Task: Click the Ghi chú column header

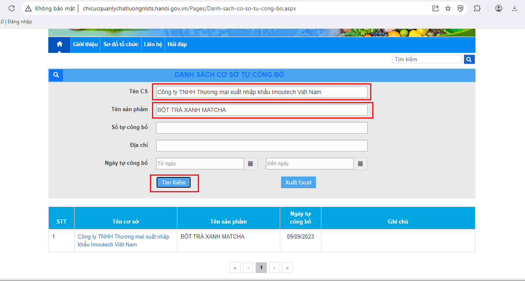Action: pyautogui.click(x=398, y=218)
